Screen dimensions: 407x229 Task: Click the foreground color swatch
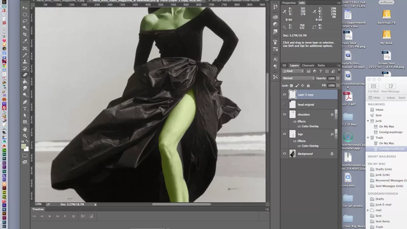pyautogui.click(x=24, y=147)
